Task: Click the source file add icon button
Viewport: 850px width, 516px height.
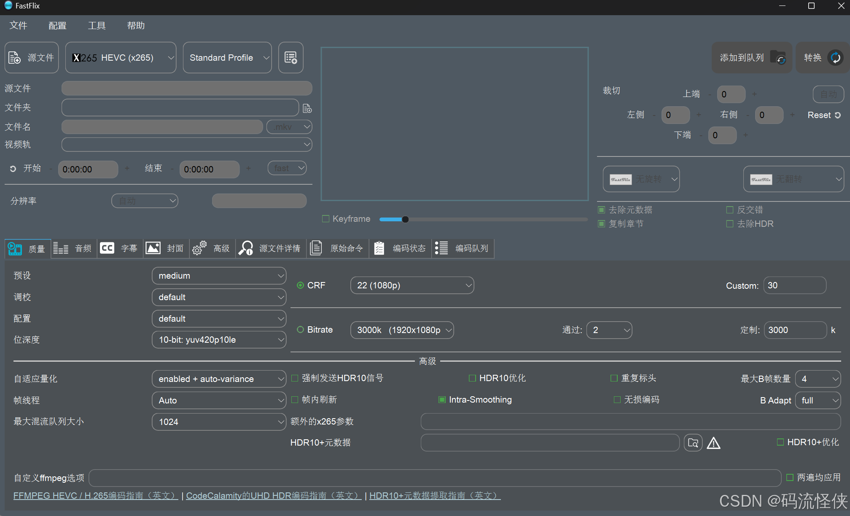Action: click(32, 58)
